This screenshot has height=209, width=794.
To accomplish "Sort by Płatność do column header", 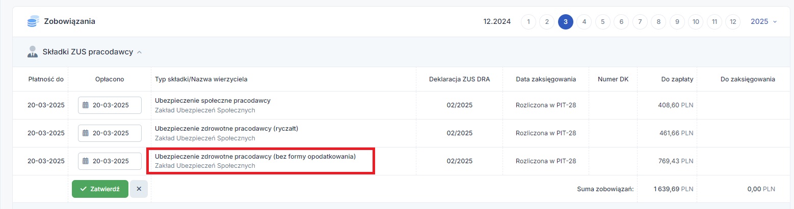I will [x=46, y=79].
